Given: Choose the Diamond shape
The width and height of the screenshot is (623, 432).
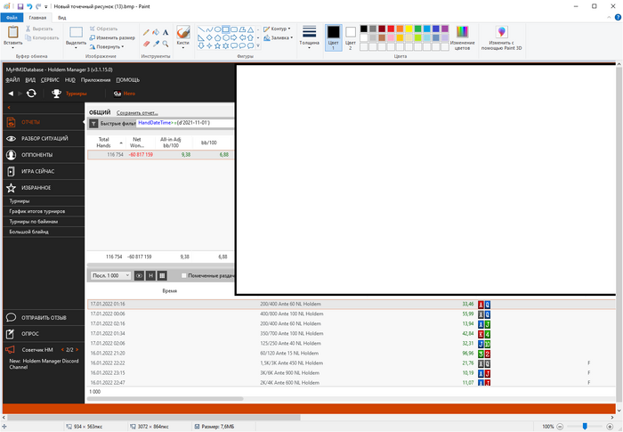Looking at the screenshot, I should 209,37.
